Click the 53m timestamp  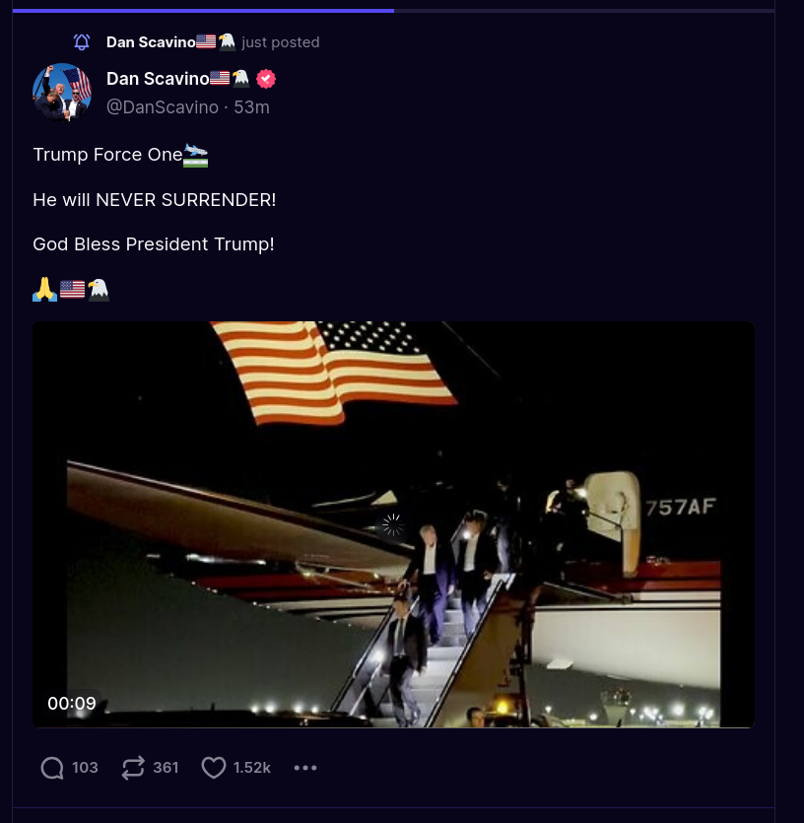pos(251,107)
